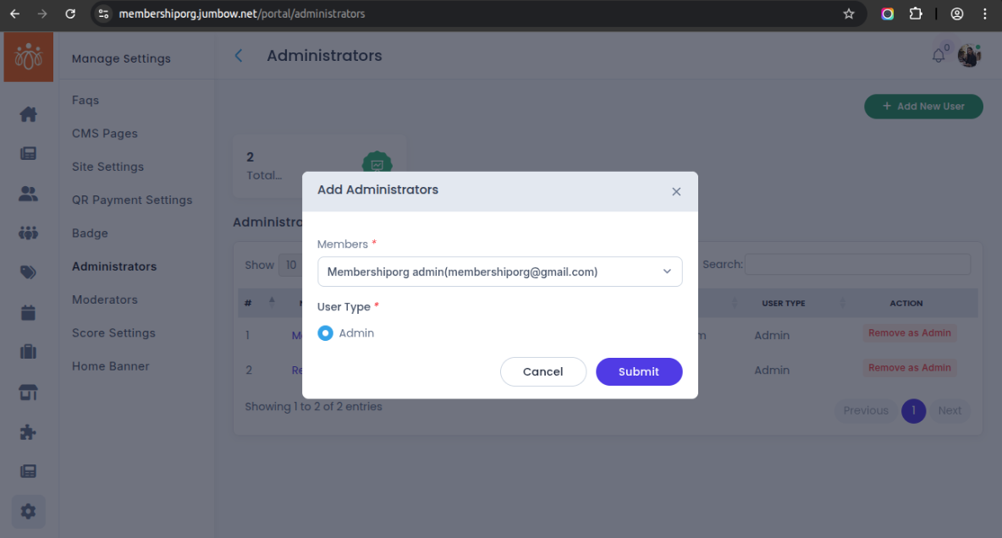
Task: Click the Search input field
Action: (x=856, y=265)
